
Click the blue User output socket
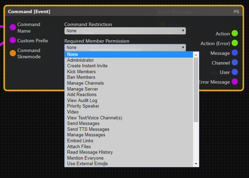(x=234, y=72)
